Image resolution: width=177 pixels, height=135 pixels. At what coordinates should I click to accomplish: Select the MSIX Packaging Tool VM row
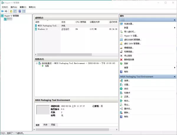[76, 26]
